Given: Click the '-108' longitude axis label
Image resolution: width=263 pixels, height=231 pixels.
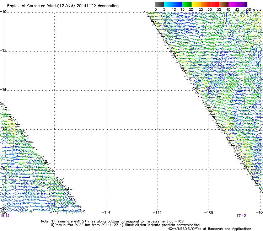Looking at the screenshot, I should point(209,213).
